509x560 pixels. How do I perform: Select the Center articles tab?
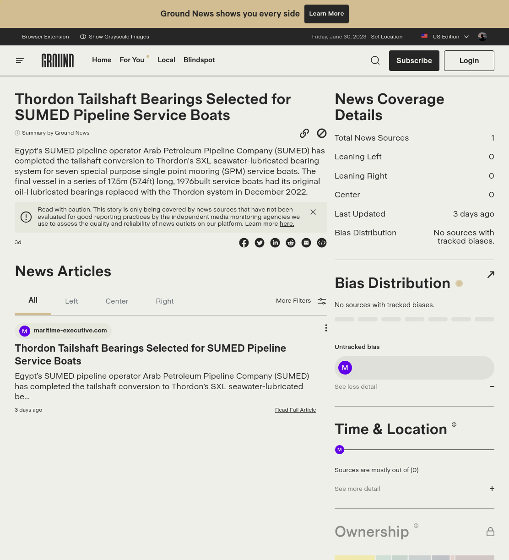117,301
